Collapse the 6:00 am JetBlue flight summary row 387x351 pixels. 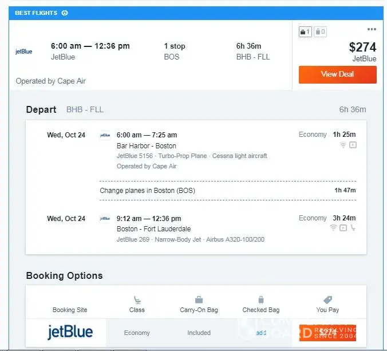tap(149, 52)
